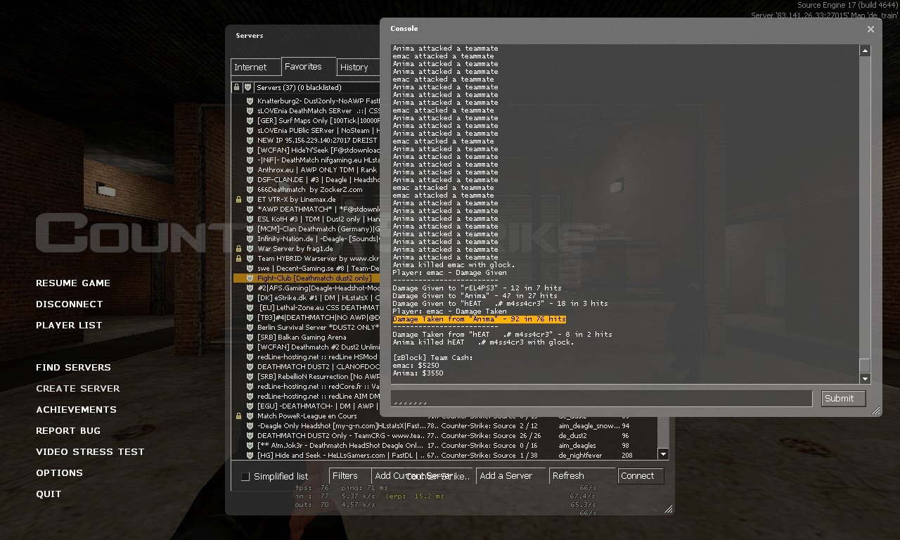Click the shield icon of ESL KotH #3 server
This screenshot has width=900, height=540.
pos(249,219)
